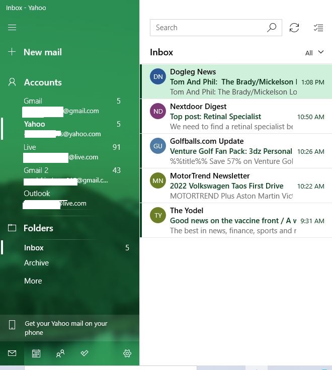The width and height of the screenshot is (332, 370).
Task: Enter selection mode via checklist icon
Action: (318, 28)
